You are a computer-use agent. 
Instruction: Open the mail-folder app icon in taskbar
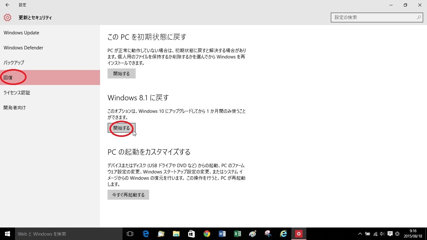[x=161, y=234]
